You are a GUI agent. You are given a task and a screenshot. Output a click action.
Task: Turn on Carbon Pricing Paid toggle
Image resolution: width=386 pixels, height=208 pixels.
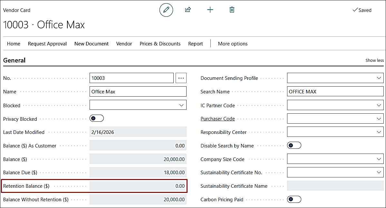point(294,199)
